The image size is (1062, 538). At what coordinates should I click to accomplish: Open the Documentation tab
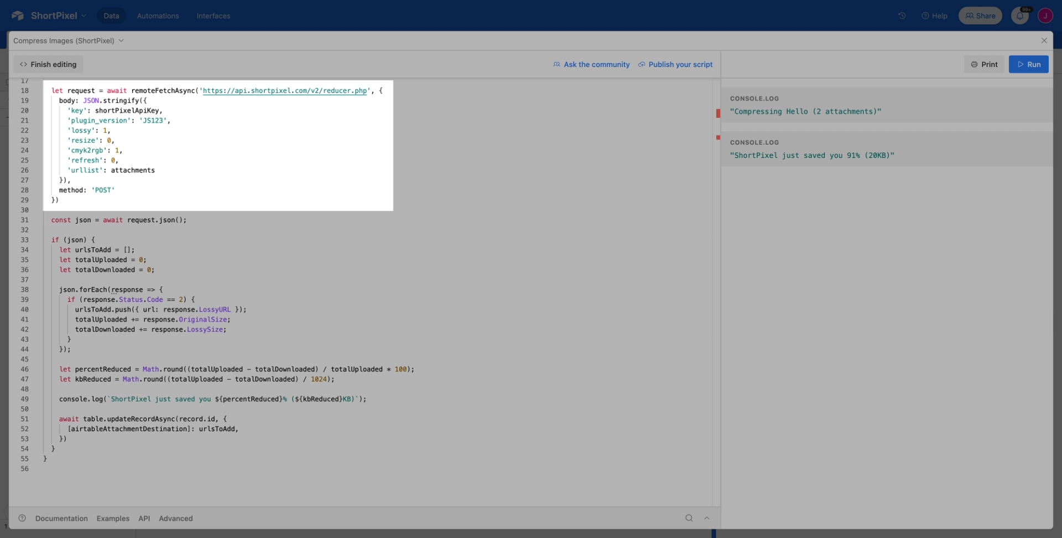click(x=61, y=518)
